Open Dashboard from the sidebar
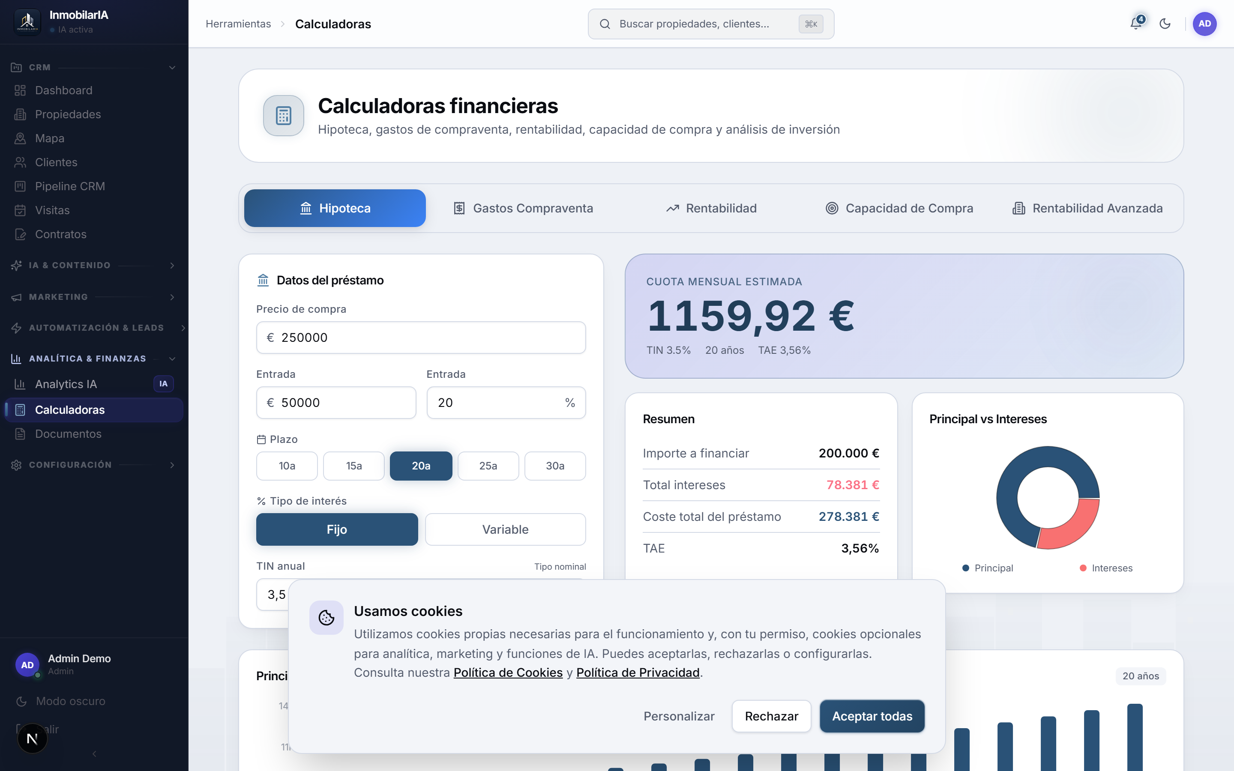 [x=94, y=90]
